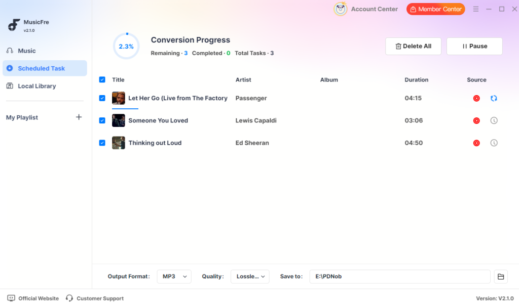
Task: Click the Title column header
Action: pos(118,79)
